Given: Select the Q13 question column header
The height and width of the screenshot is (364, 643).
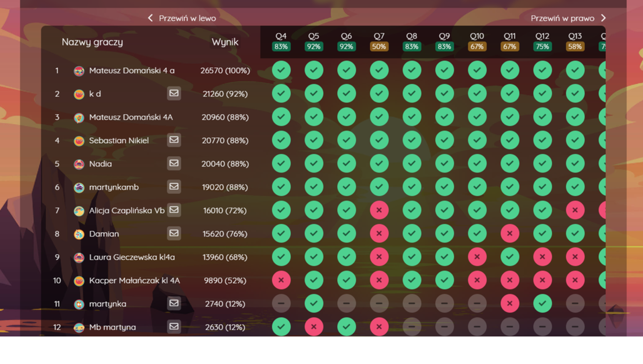Looking at the screenshot, I should click(575, 36).
